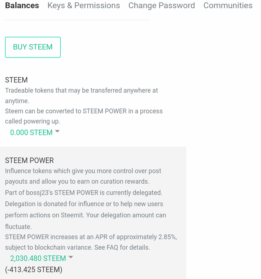The width and height of the screenshot is (261, 279).
Task: Click the 'Delegation is donated for influence' line
Action: tap(84, 204)
